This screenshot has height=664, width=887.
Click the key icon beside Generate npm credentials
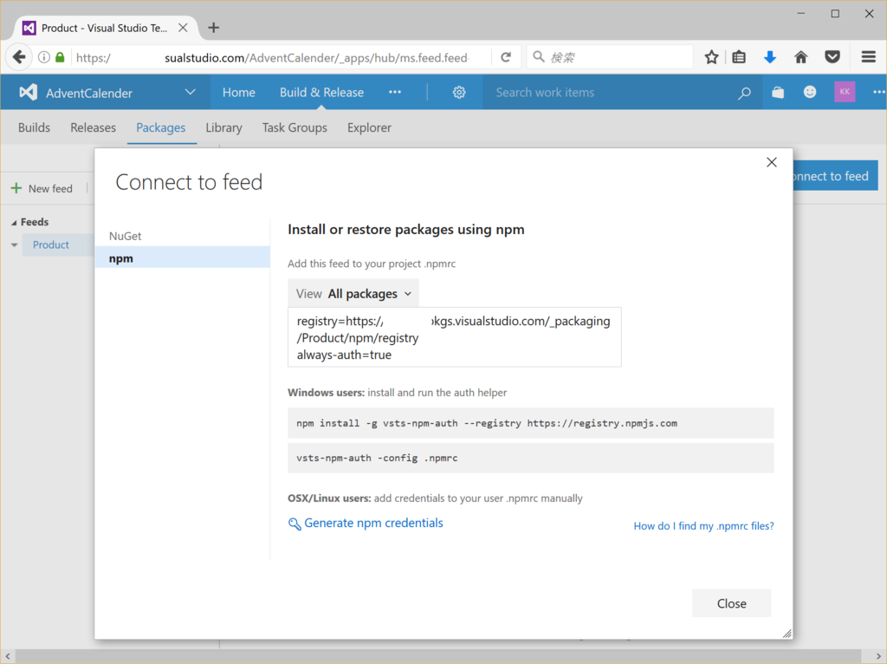click(x=295, y=524)
